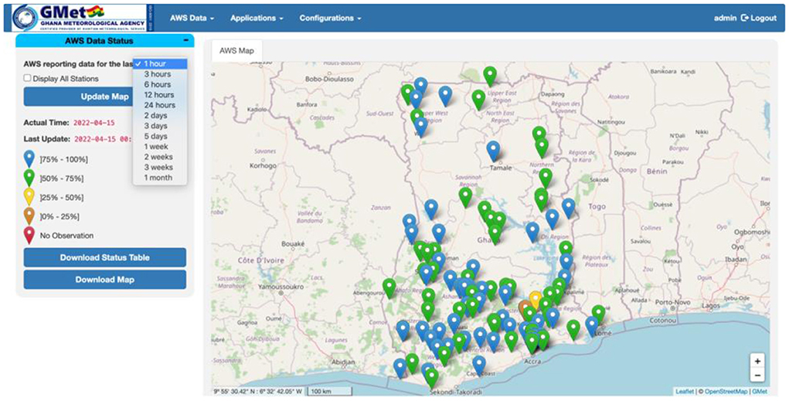Click the blue station marker near Lomé
The image size is (789, 401).
[592, 326]
